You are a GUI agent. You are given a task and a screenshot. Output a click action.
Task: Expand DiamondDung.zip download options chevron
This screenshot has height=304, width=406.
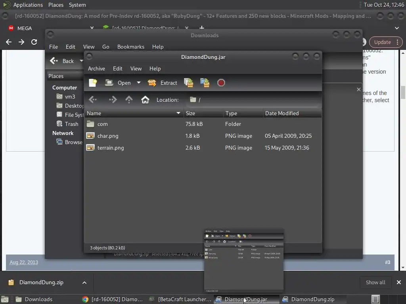(84, 283)
